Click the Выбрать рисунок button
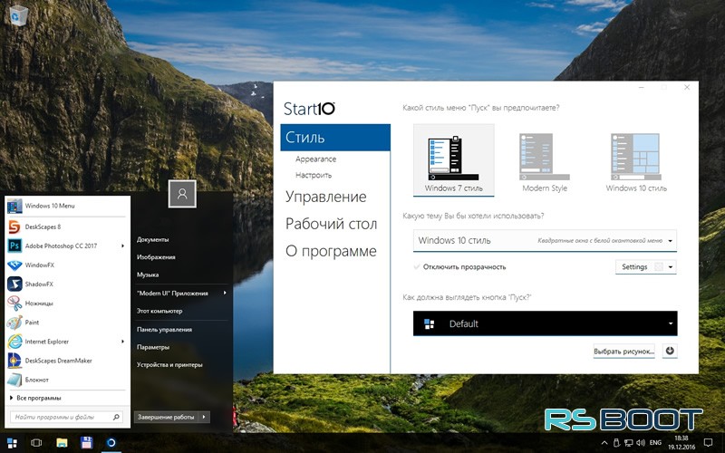This screenshot has width=725, height=453. [623, 352]
